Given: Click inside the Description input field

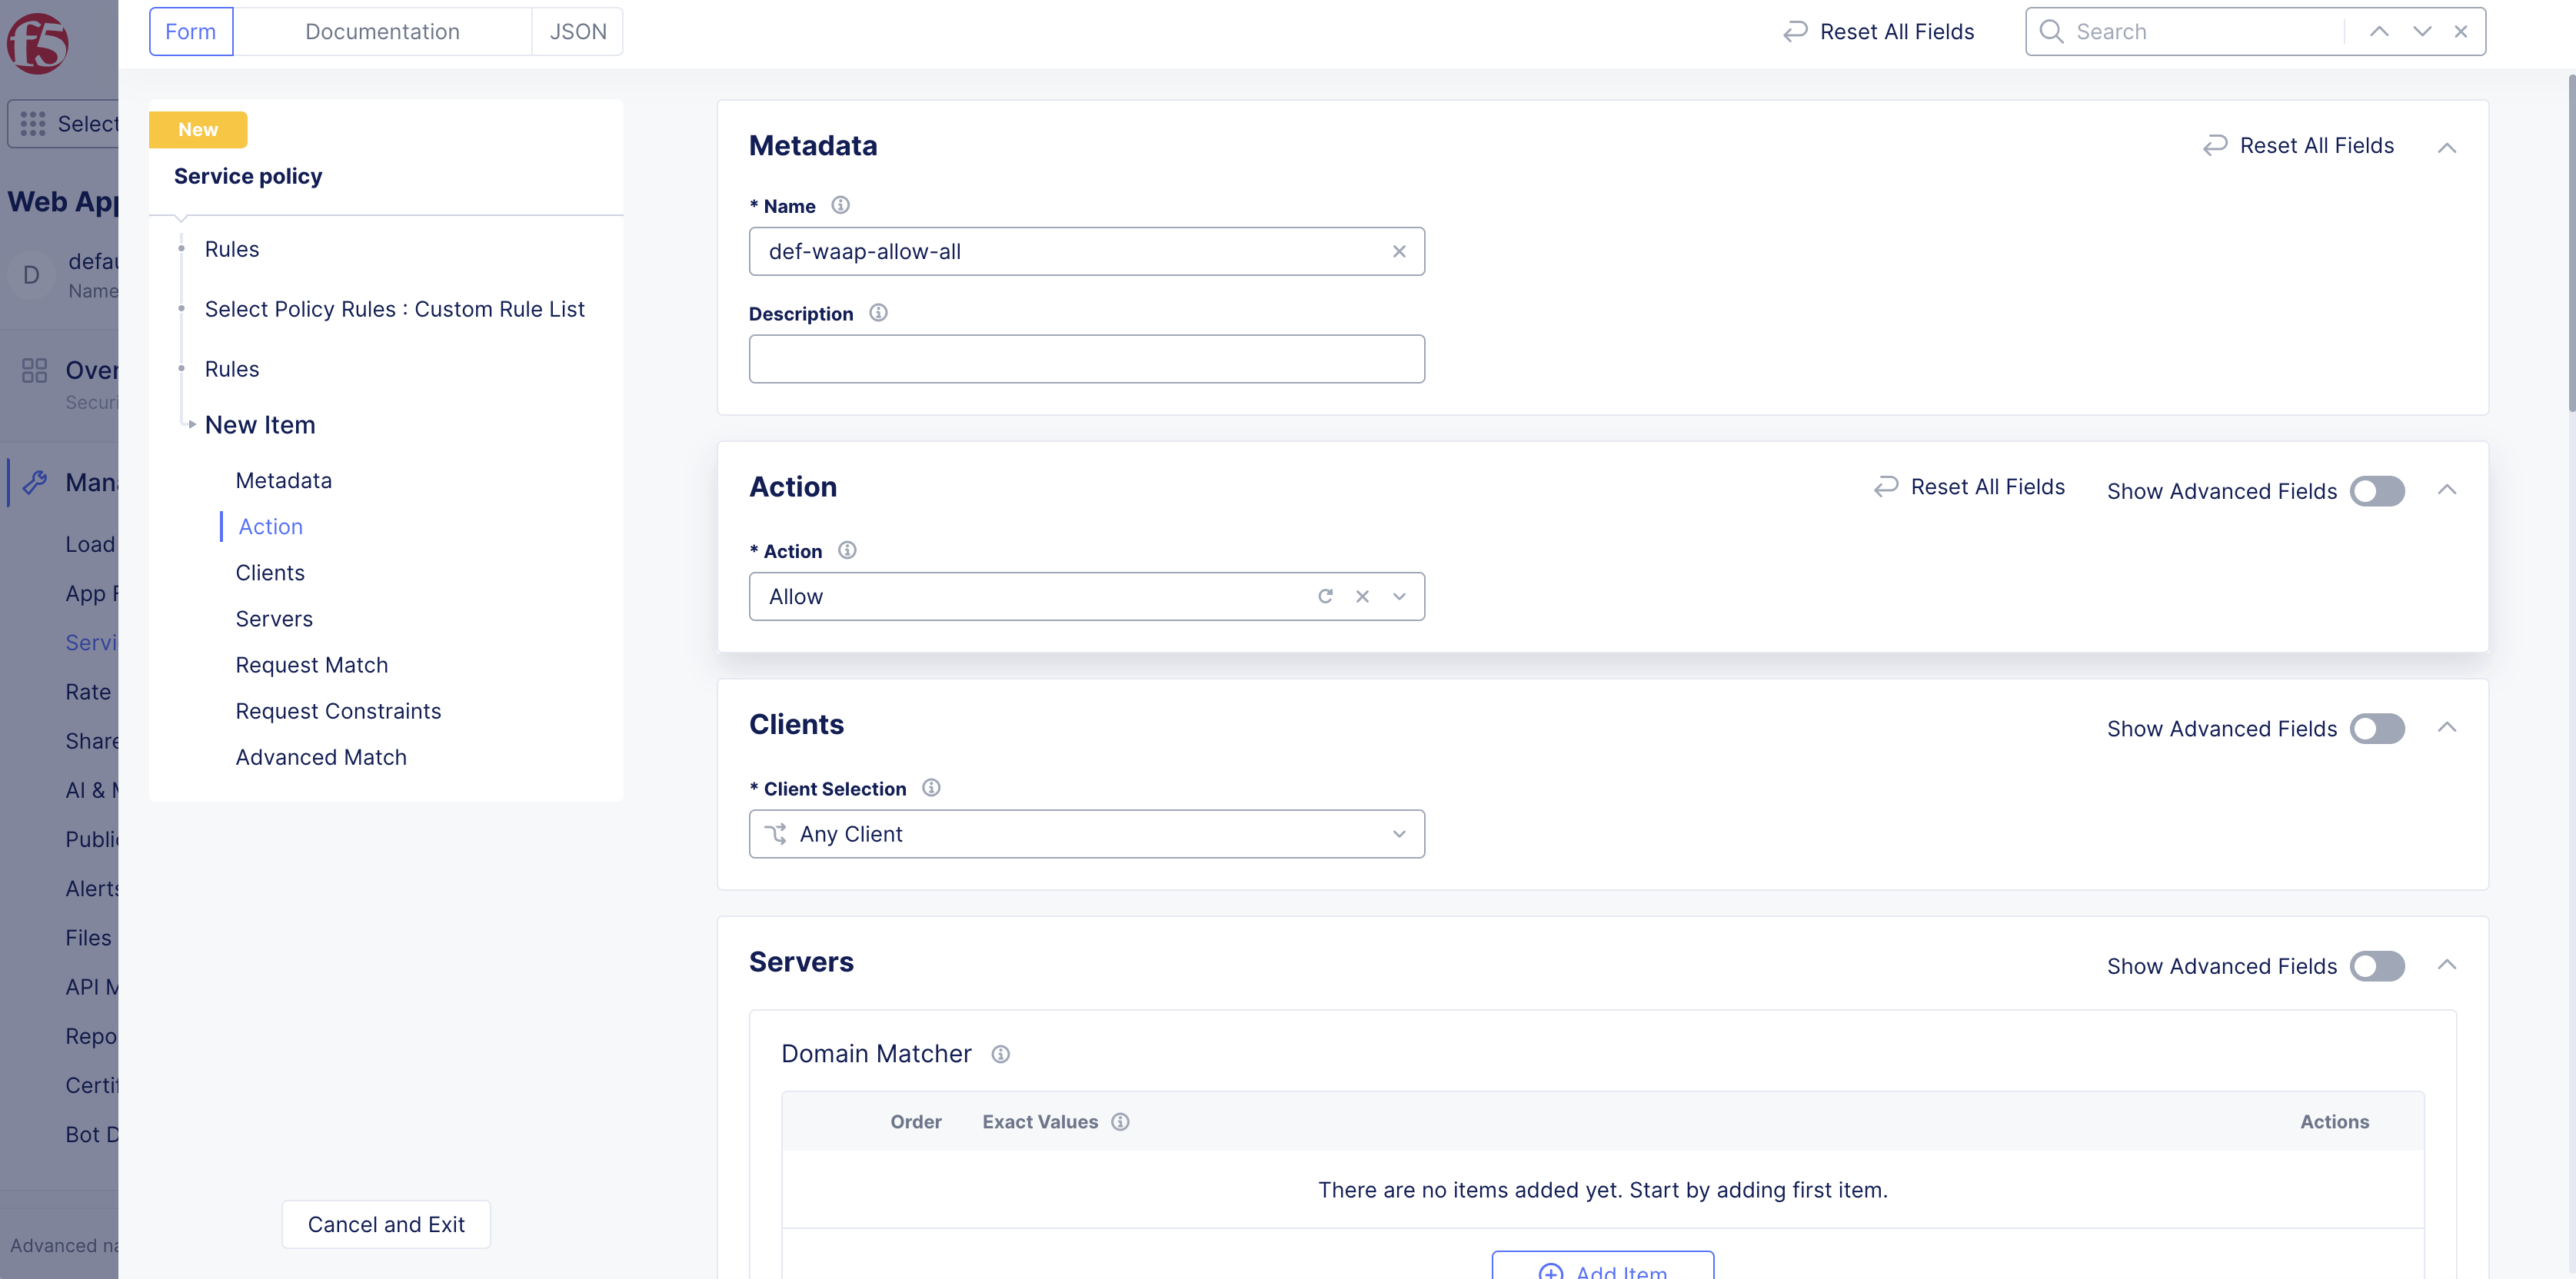Looking at the screenshot, I should 1087,357.
